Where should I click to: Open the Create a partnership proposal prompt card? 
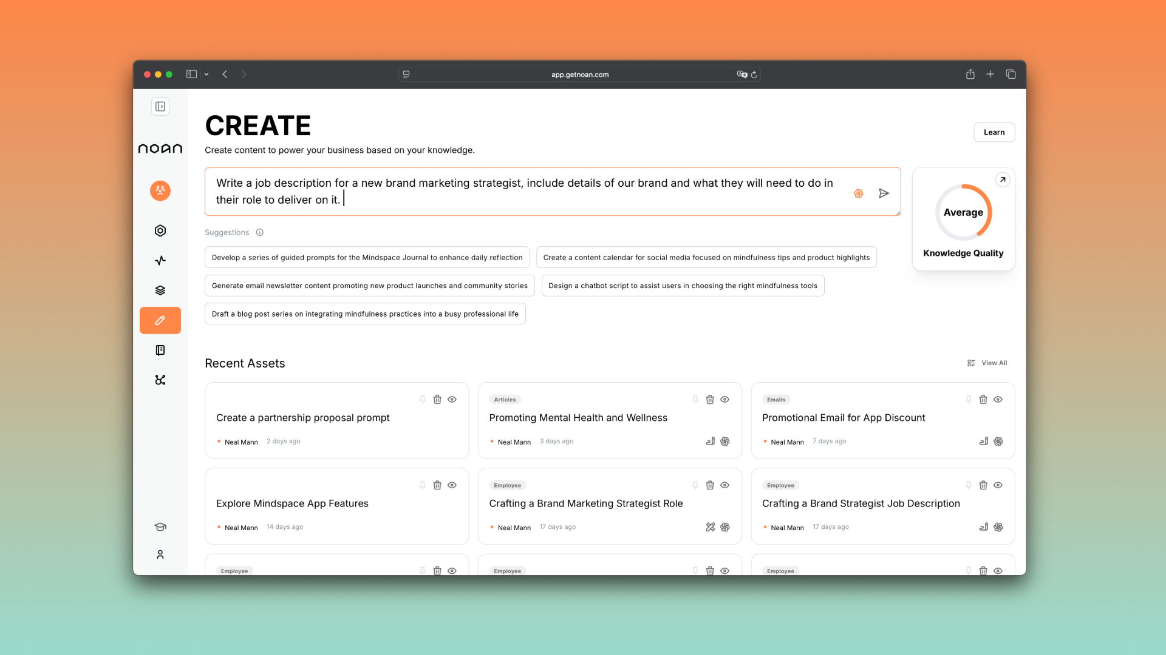(336, 420)
